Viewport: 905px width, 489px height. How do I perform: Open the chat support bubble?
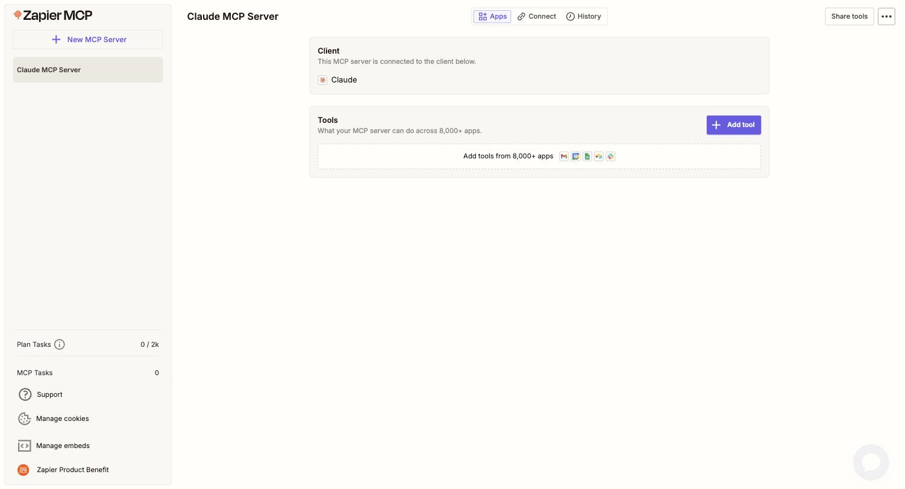(871, 463)
